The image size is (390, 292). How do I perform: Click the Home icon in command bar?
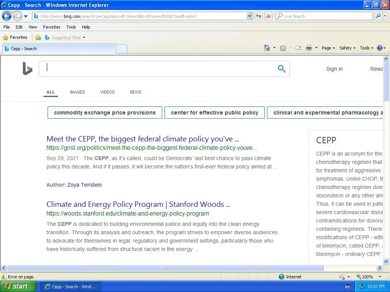267,48
